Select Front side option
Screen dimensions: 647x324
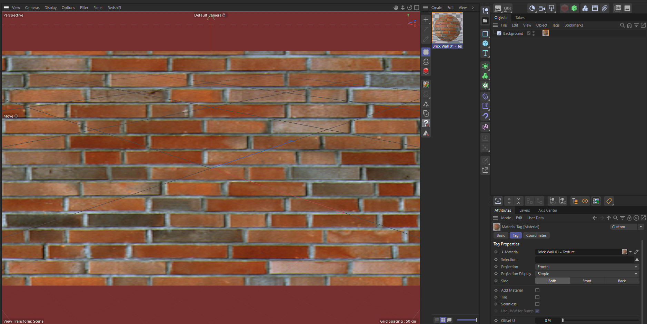point(587,281)
